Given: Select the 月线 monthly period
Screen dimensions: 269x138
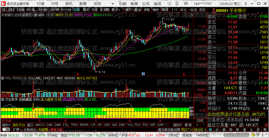Looking at the screenshot, I should click(94, 10).
